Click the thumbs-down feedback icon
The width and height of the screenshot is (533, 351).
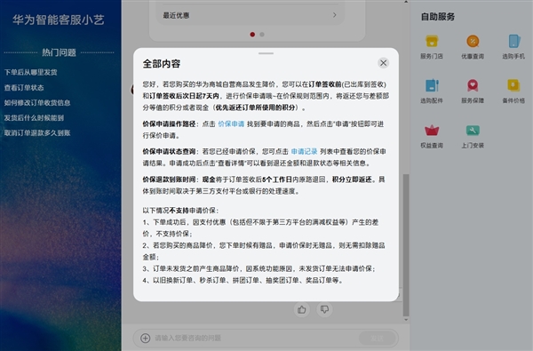(x=324, y=309)
